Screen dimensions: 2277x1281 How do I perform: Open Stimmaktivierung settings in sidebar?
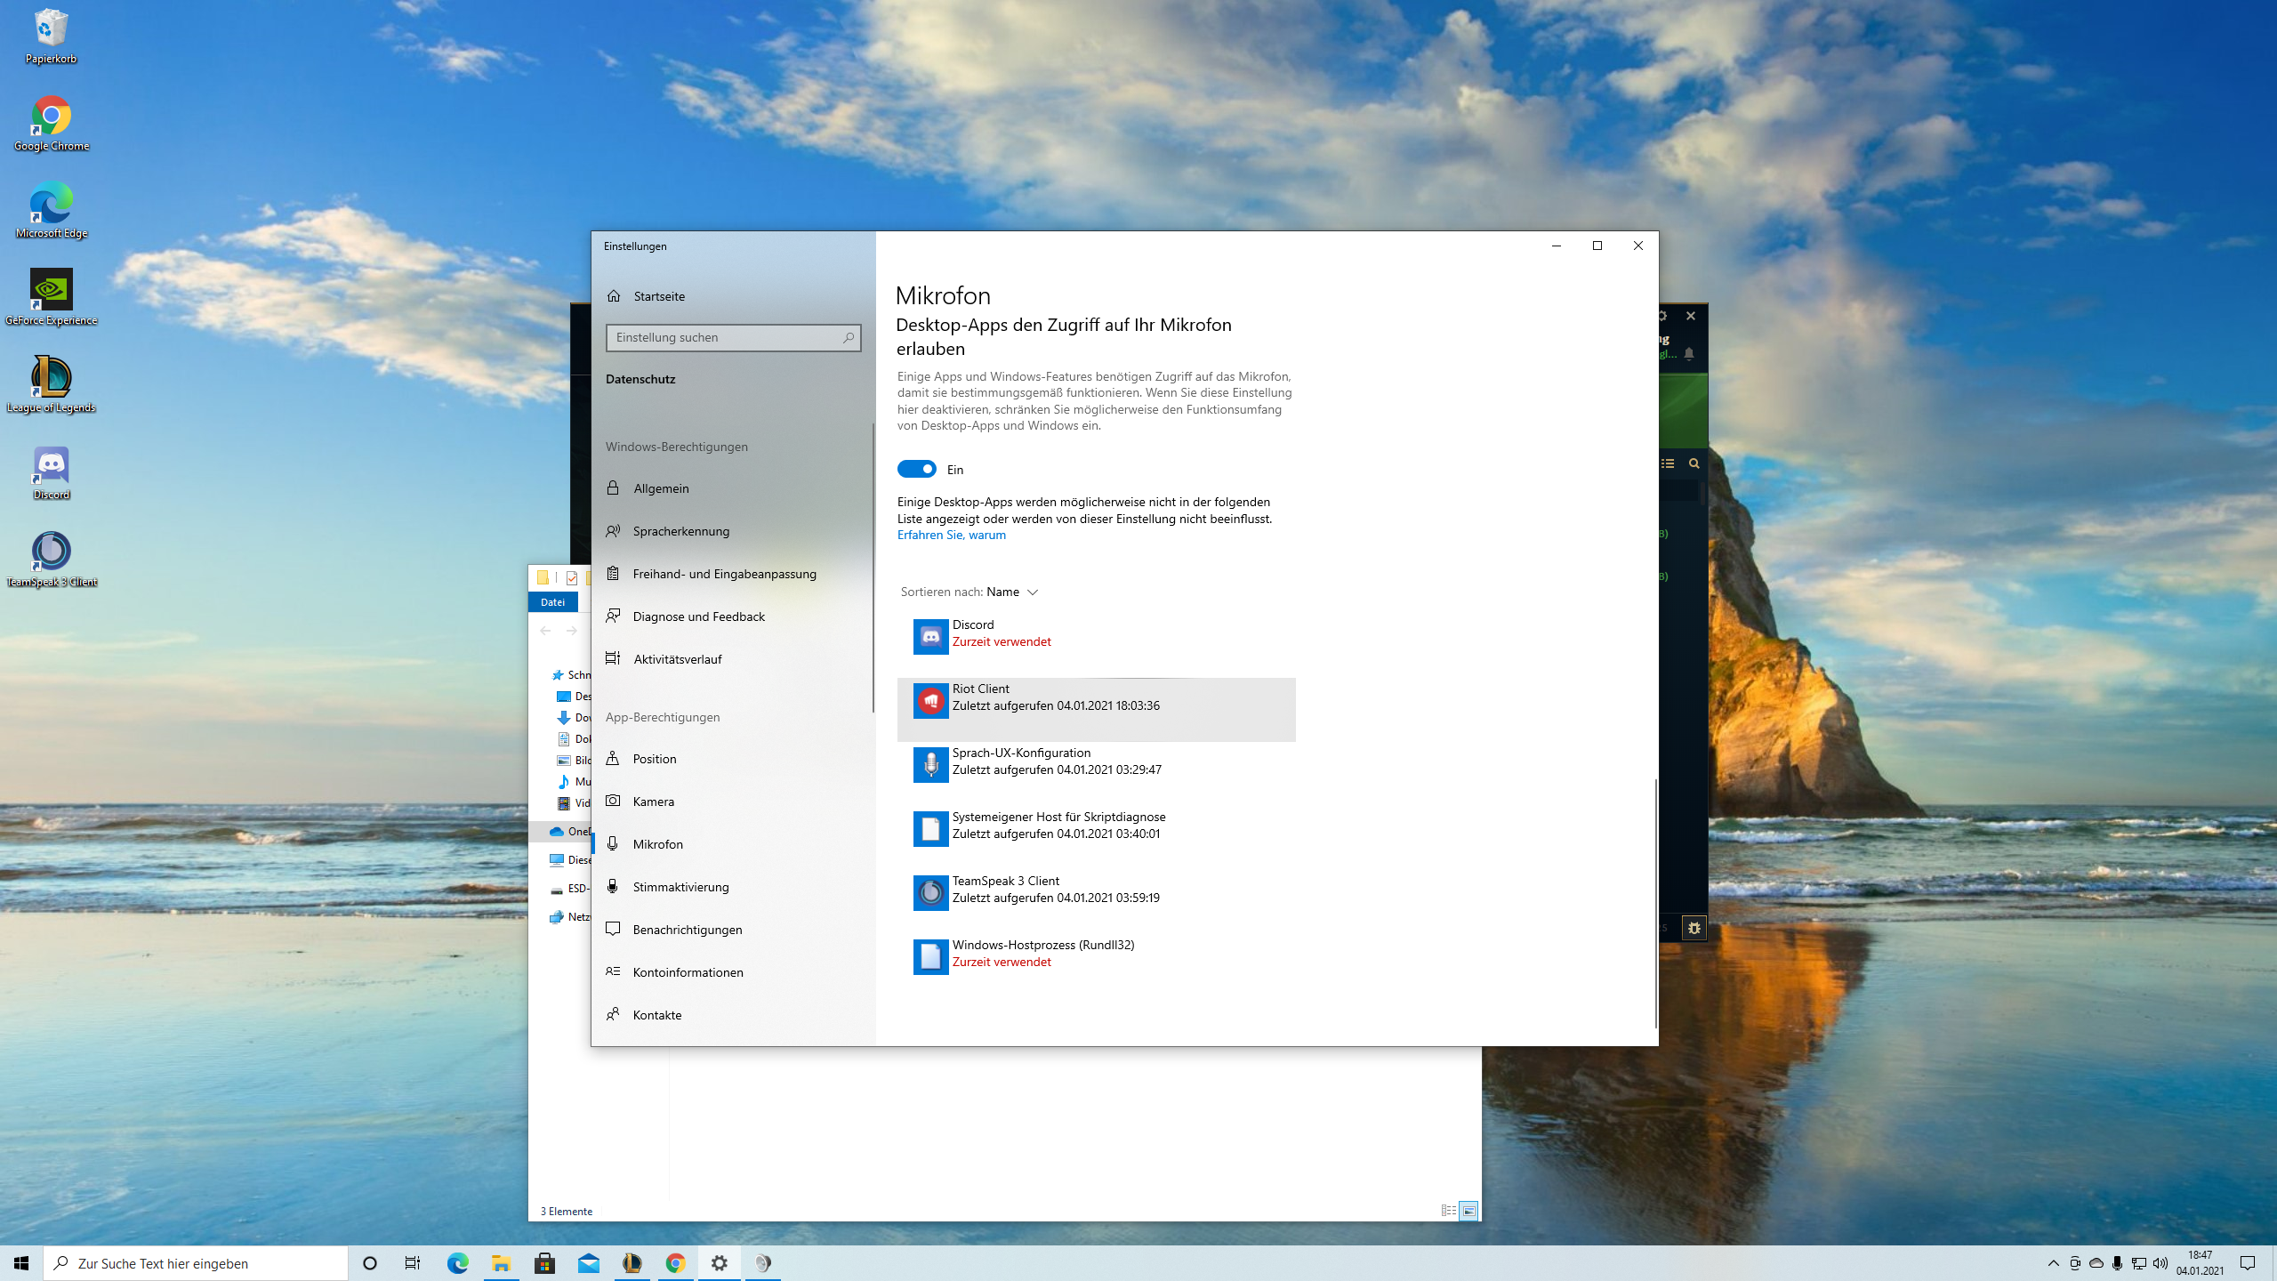coord(680,887)
